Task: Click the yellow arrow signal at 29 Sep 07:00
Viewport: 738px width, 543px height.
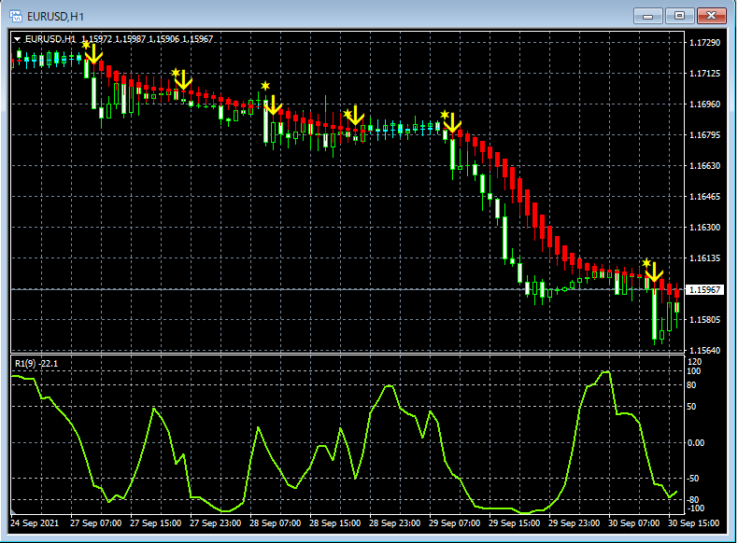Action: pyautogui.click(x=452, y=123)
